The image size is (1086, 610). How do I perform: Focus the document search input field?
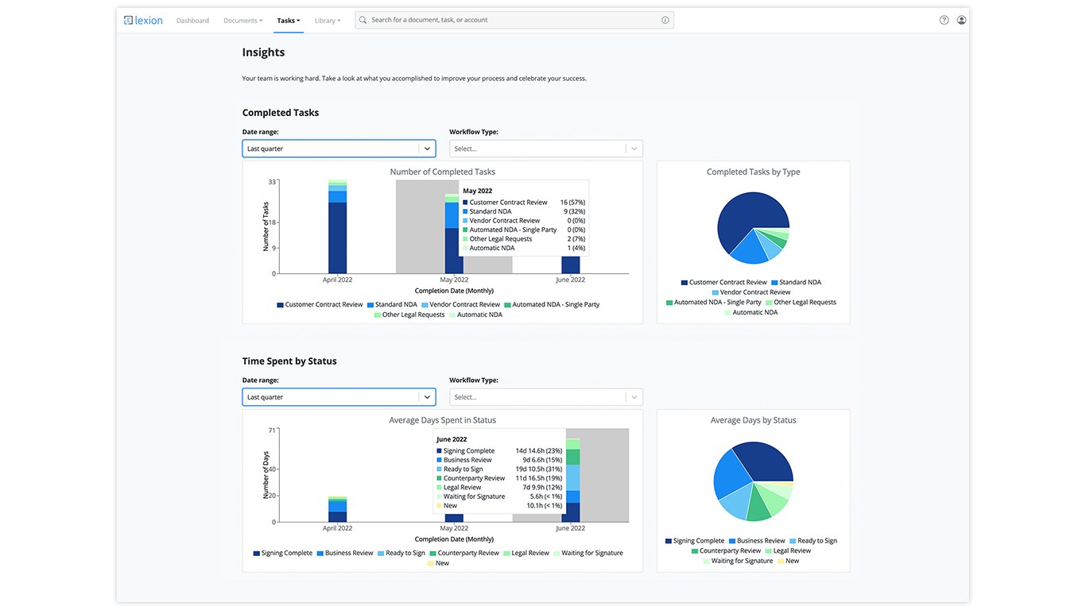click(514, 20)
